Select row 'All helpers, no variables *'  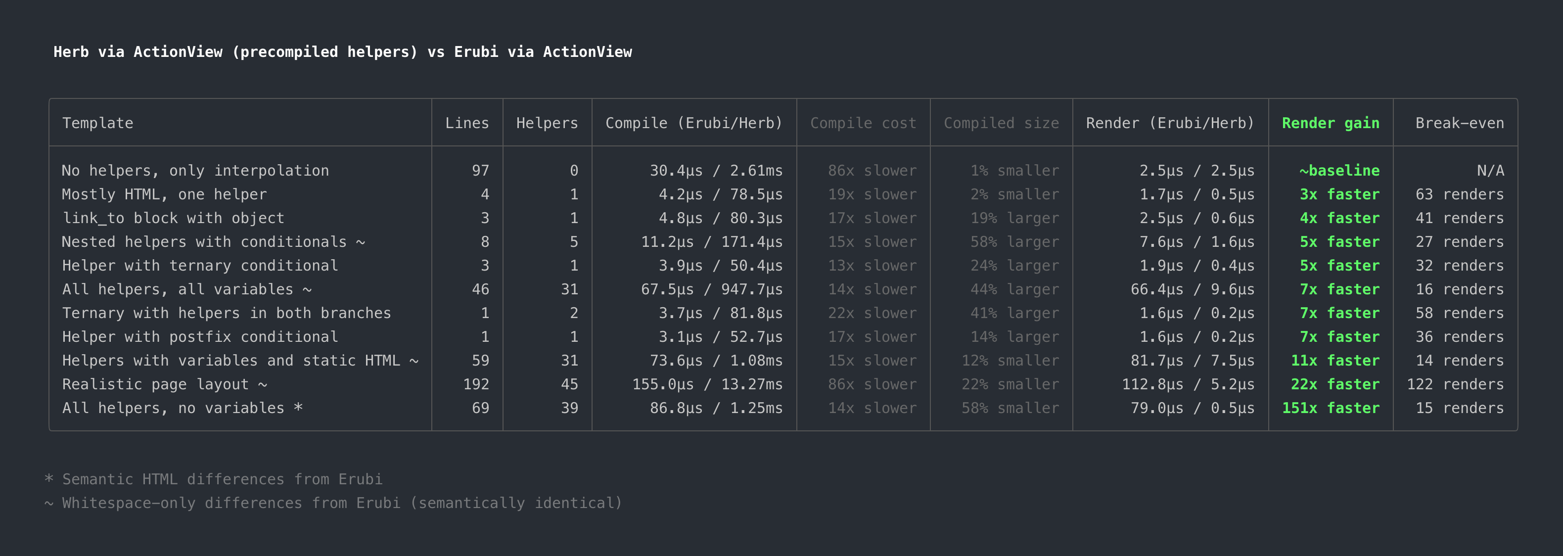pyautogui.click(x=782, y=407)
